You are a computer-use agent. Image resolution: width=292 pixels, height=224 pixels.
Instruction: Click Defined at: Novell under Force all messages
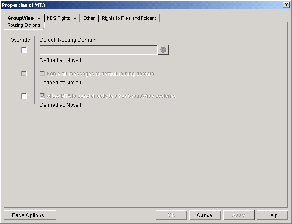[x=60, y=82]
